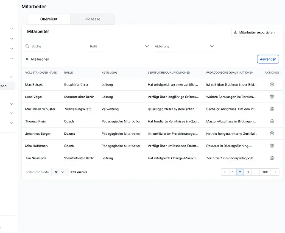This screenshot has height=233, width=285.
Task: Click the Verwaltung department cell
Action: click(110, 109)
